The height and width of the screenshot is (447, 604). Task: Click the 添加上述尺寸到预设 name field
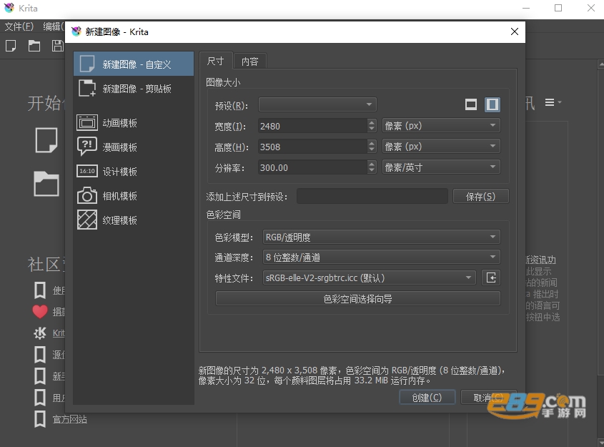pos(372,197)
